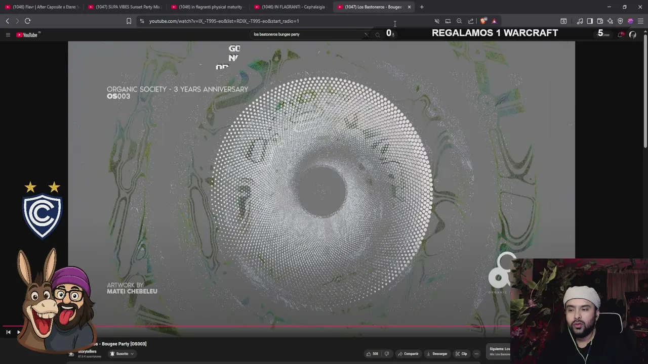
Task: Switch to SUPA VIBES Sunset Party Mix tab
Action: coord(125,7)
